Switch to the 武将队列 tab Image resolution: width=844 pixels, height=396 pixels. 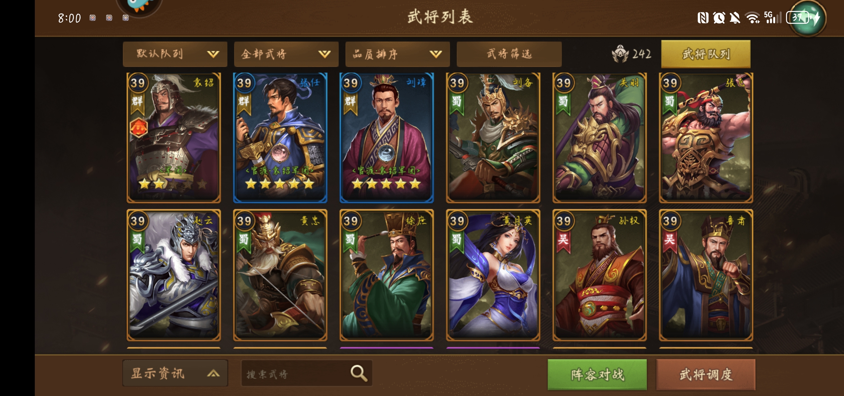coord(706,54)
